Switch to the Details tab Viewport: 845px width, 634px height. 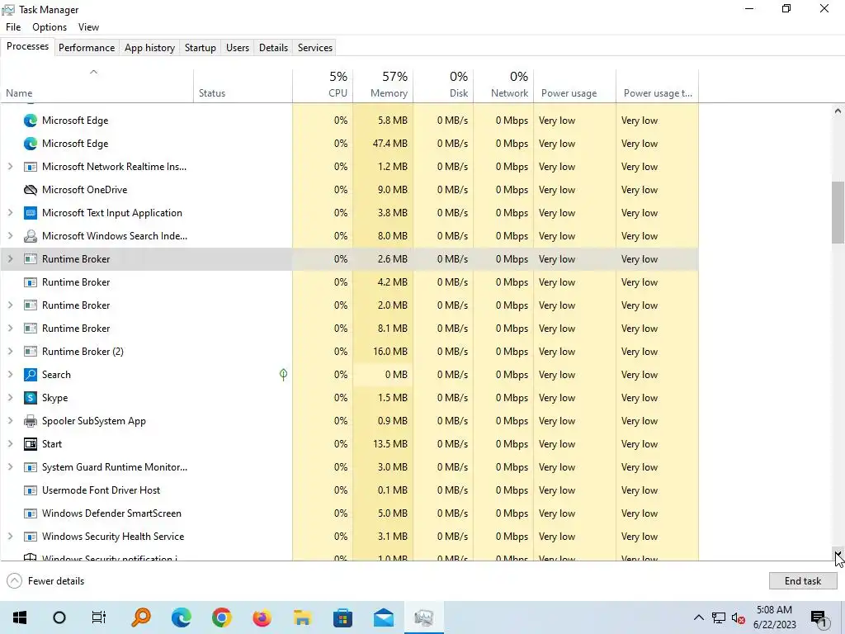point(274,47)
